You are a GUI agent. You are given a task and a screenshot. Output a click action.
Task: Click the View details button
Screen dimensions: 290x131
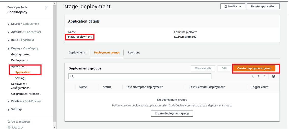(203, 68)
